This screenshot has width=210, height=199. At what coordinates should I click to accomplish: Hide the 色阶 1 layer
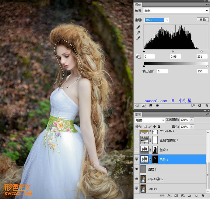(x=136, y=159)
